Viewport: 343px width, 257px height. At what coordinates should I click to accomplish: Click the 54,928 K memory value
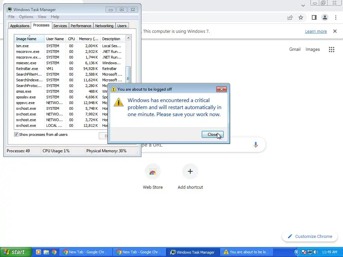90,69
